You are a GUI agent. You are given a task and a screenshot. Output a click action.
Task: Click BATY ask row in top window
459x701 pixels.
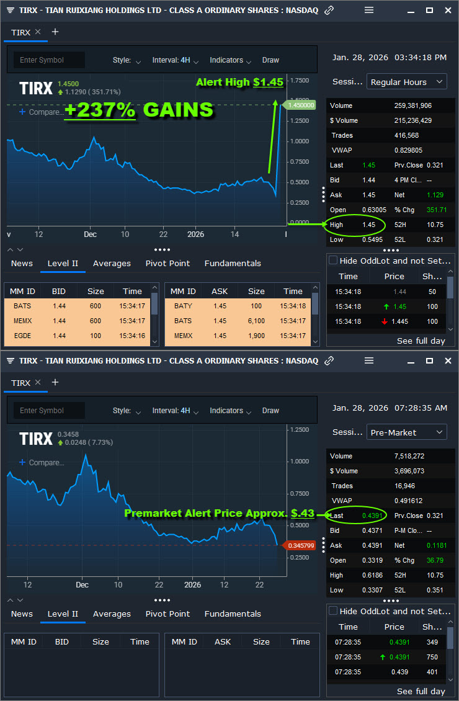click(x=238, y=306)
